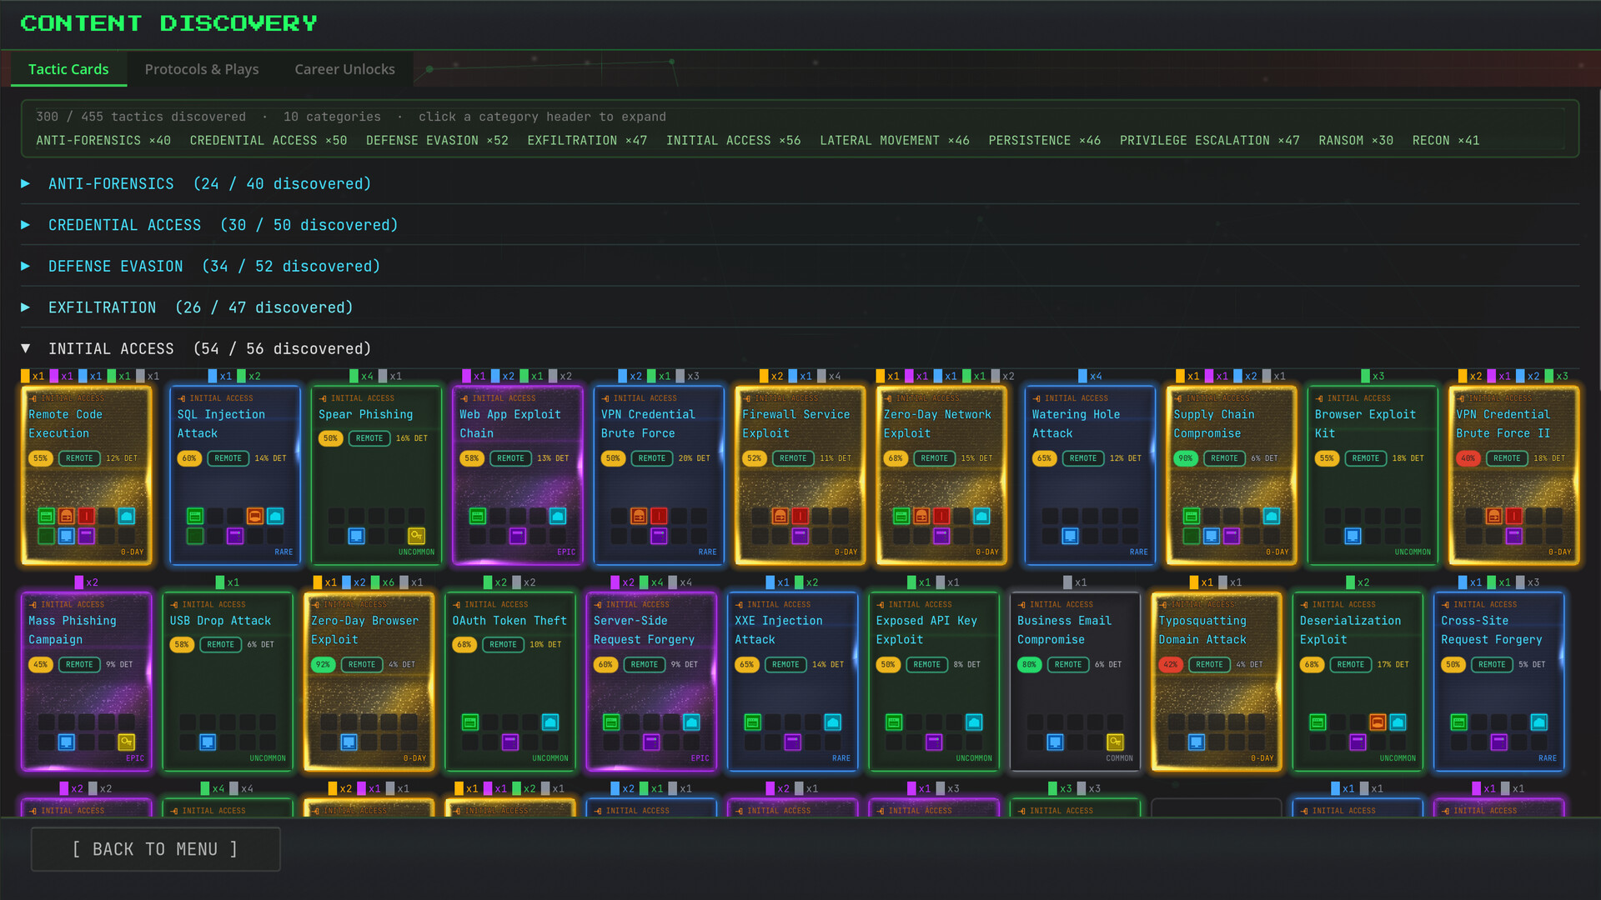Viewport: 1601px width, 900px height.
Task: Click the orange x1 swatch above Remote Code Execution
Action: [33, 377]
